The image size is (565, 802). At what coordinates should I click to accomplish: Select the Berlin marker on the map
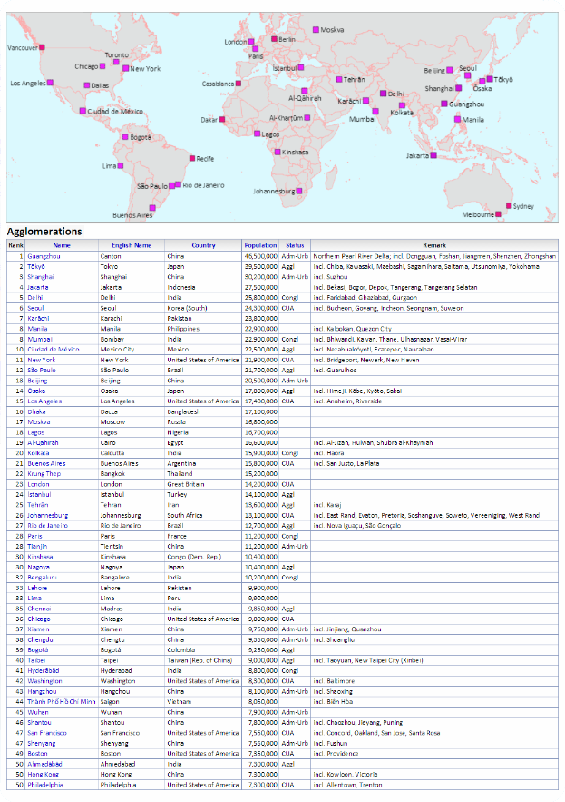click(x=274, y=39)
